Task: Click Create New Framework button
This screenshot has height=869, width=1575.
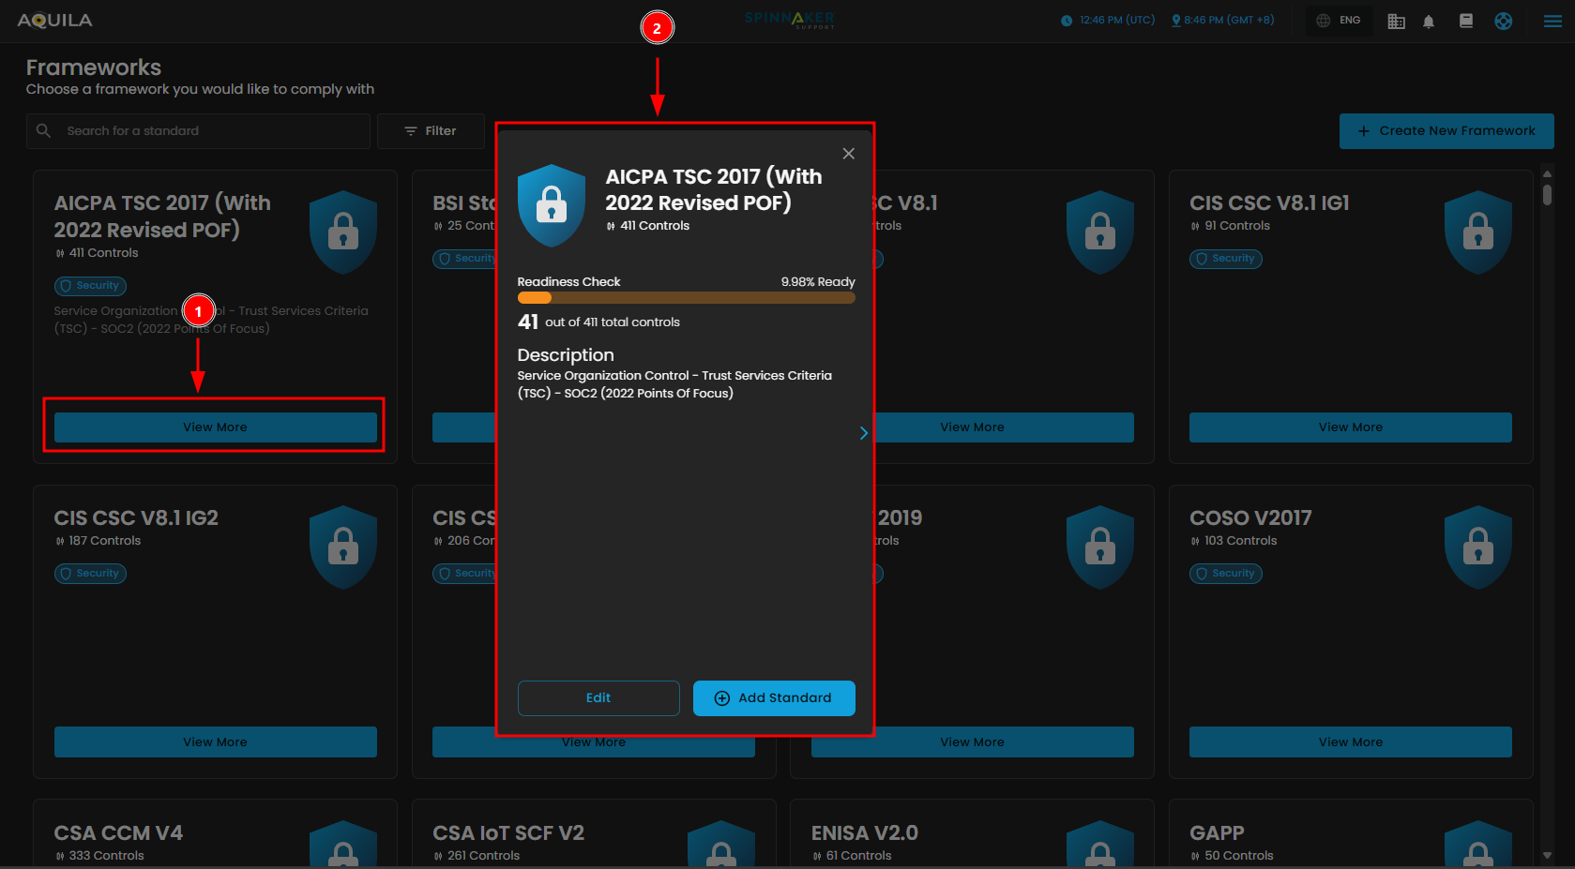Action: point(1446,131)
